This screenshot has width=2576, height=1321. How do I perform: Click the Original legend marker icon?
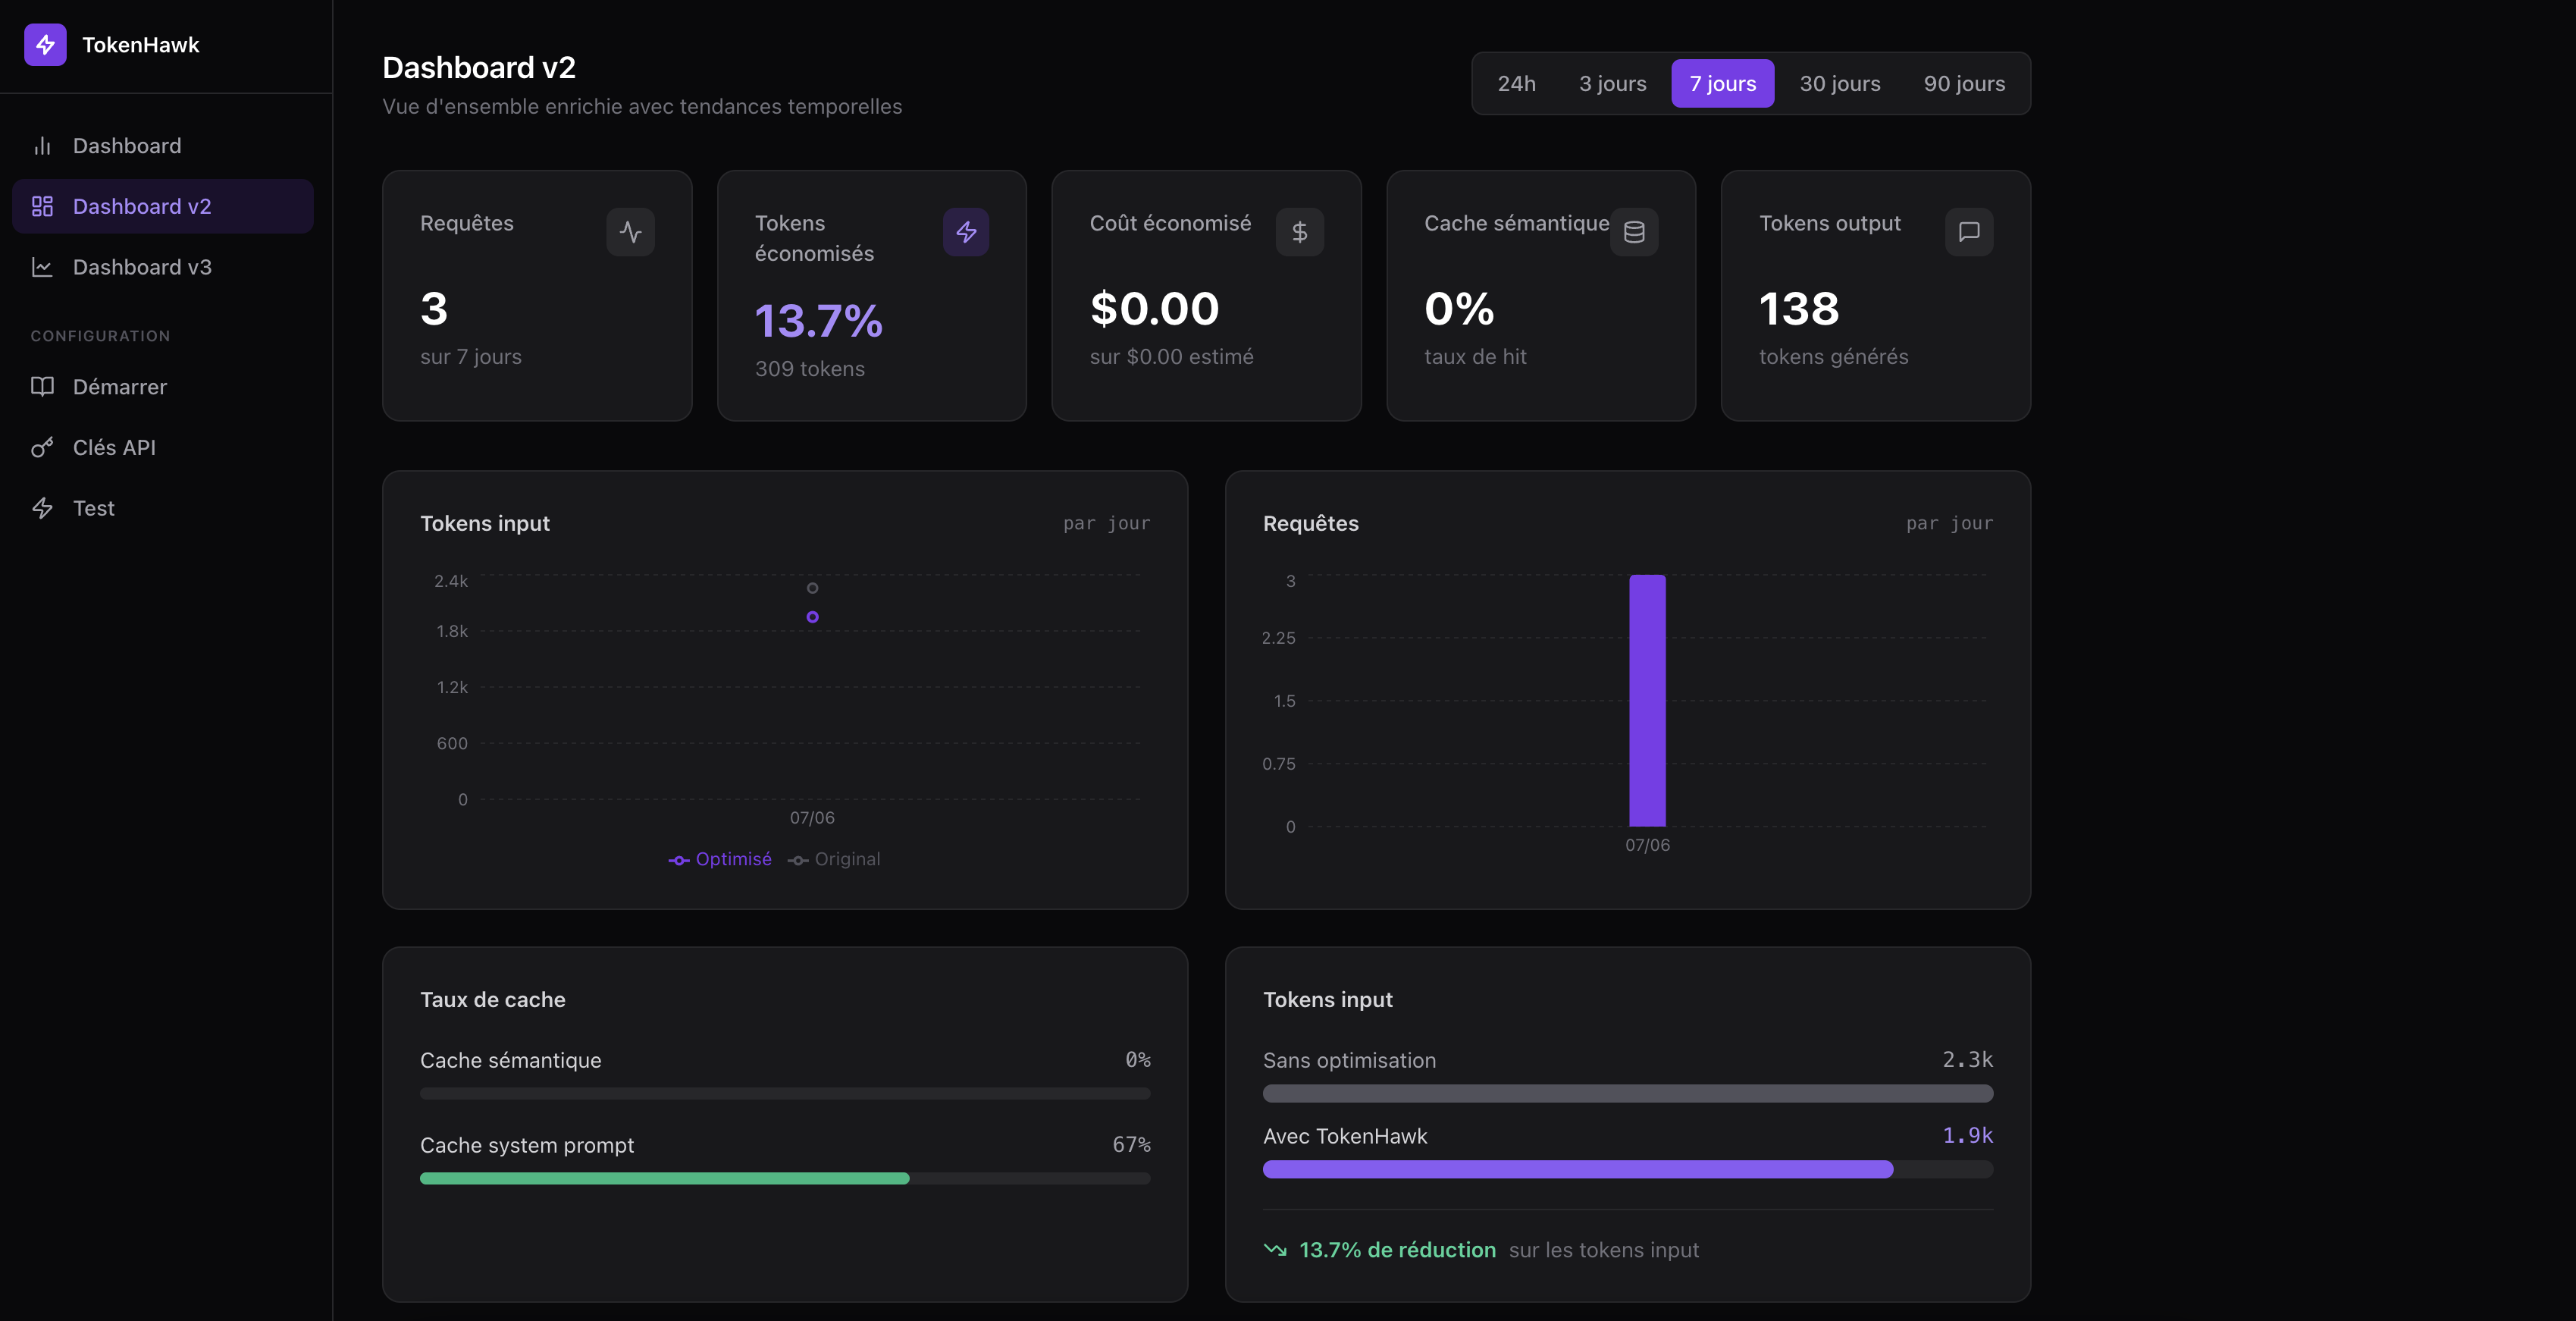[x=798, y=860]
